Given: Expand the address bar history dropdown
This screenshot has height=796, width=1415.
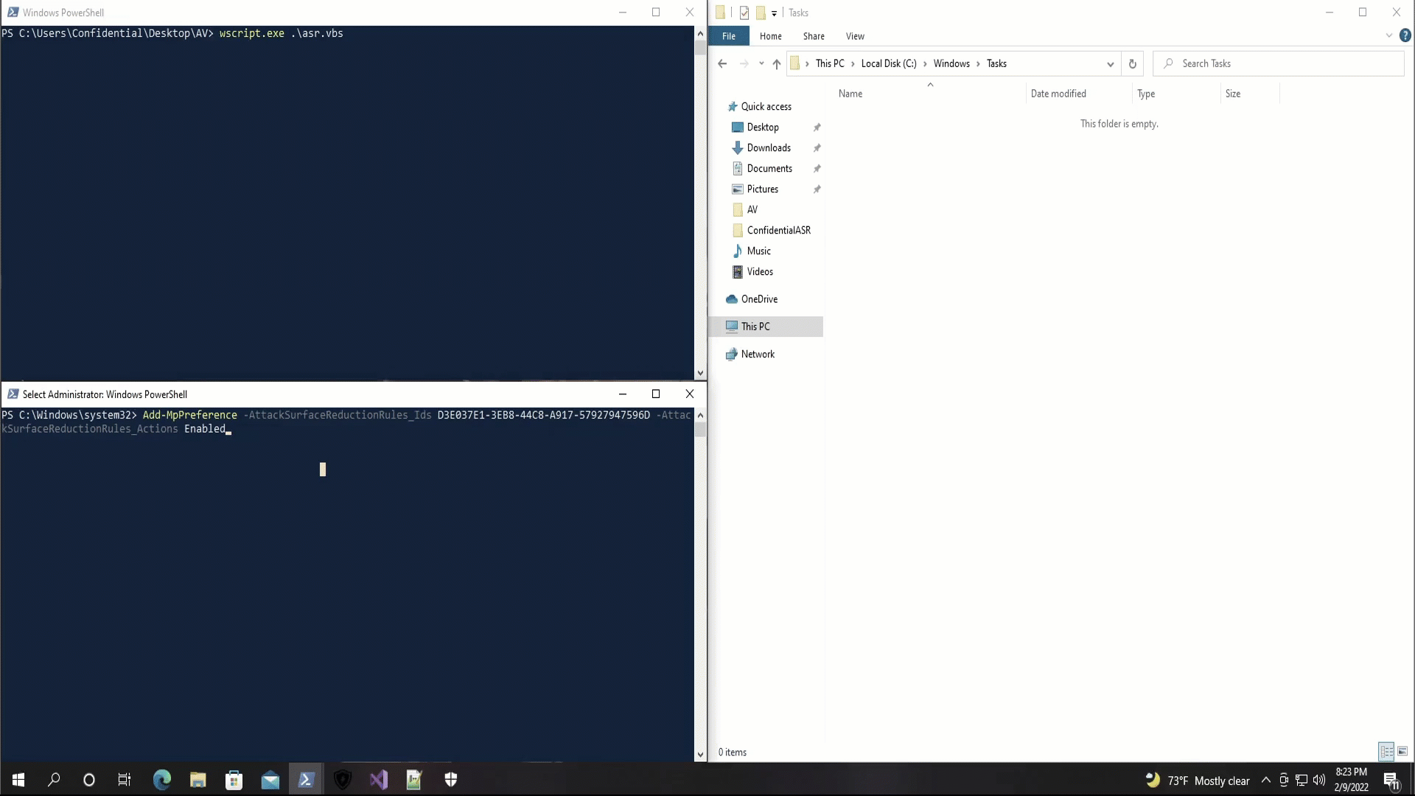Looking at the screenshot, I should [x=1110, y=64].
